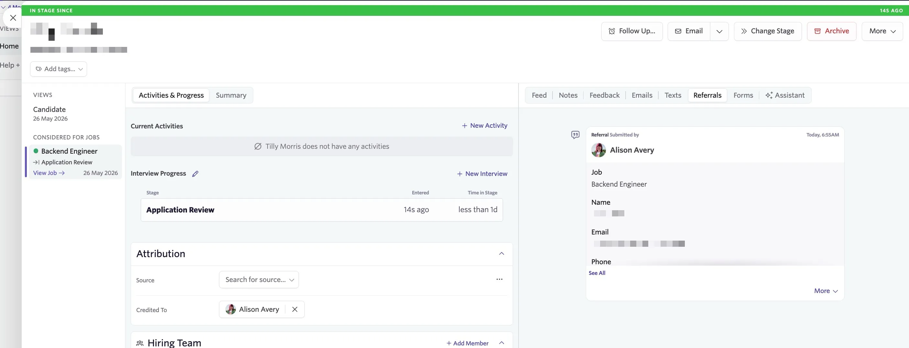The height and width of the screenshot is (348, 909).
Task: Click Help + in the left navigation
Action: point(10,65)
